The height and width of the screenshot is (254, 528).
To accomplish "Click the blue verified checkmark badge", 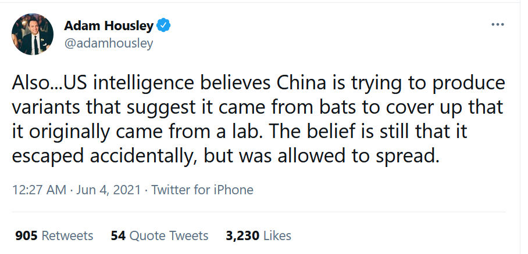I will coord(165,26).
